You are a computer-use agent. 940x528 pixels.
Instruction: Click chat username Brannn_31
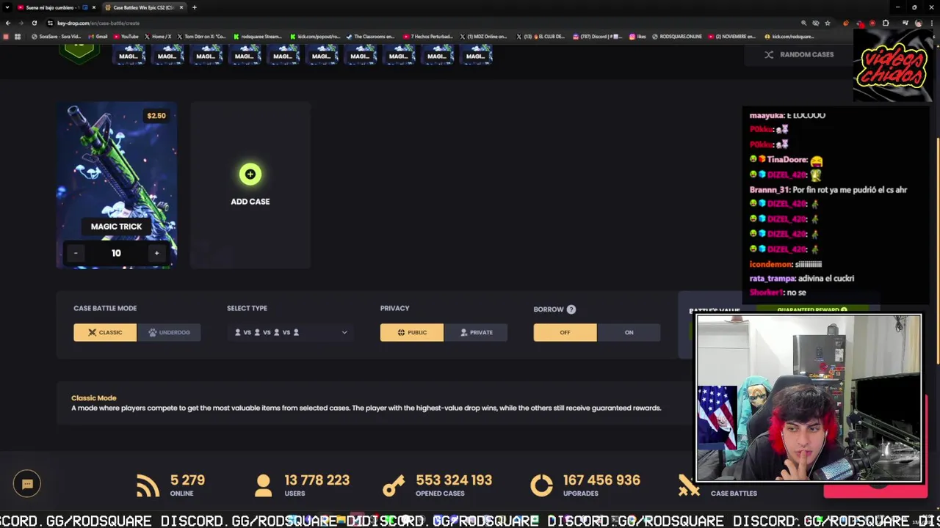point(770,190)
